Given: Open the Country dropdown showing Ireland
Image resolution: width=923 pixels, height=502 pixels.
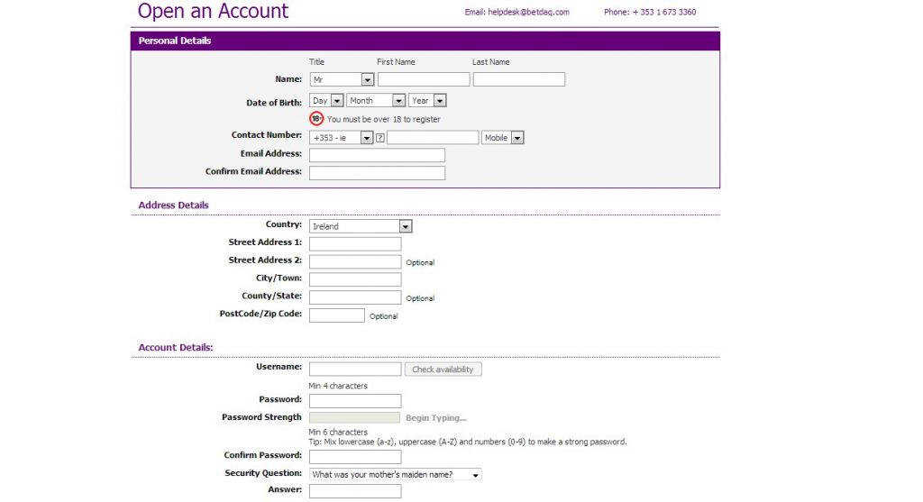Looking at the screenshot, I should pyautogui.click(x=361, y=226).
